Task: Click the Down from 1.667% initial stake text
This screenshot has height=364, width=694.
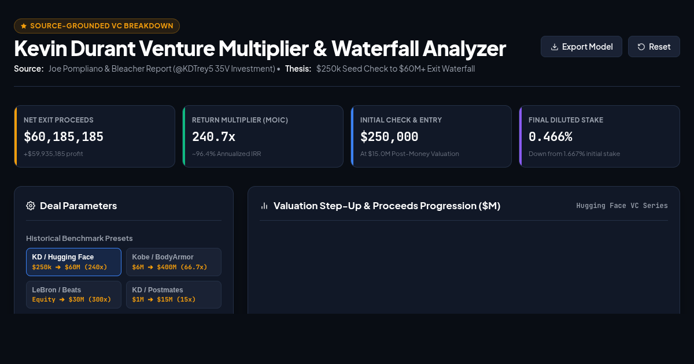Action: [574, 154]
